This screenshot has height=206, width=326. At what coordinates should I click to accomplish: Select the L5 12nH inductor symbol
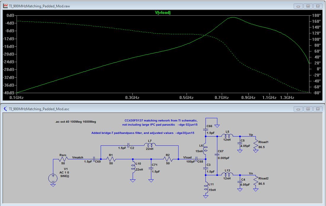pos(227,136)
